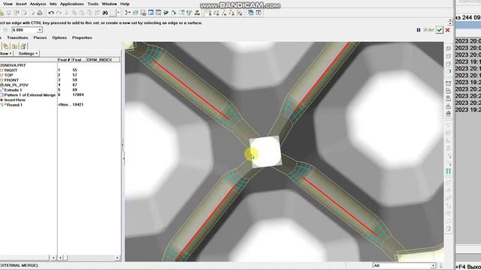Open the Info menu
The width and height of the screenshot is (481, 270).
53,4
